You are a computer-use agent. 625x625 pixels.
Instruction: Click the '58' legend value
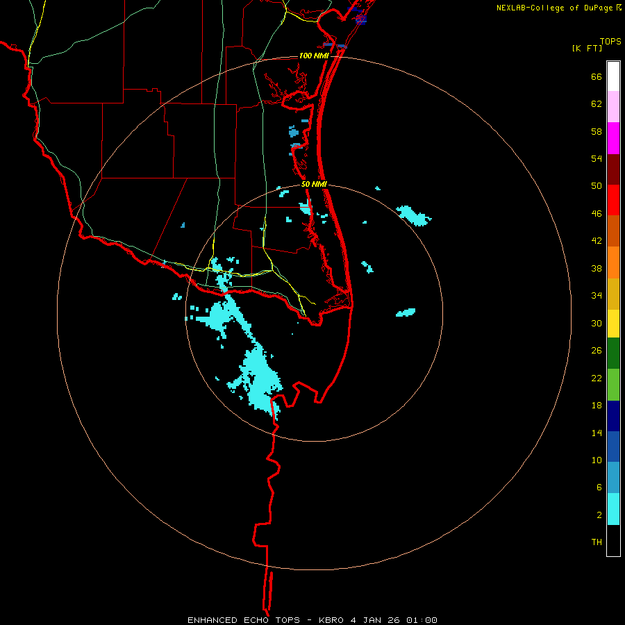pos(597,131)
